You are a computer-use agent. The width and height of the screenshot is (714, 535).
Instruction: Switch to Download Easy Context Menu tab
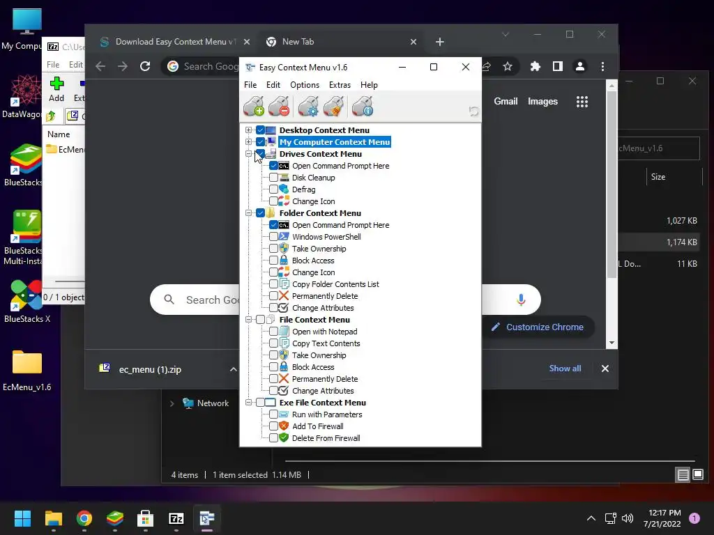click(175, 42)
